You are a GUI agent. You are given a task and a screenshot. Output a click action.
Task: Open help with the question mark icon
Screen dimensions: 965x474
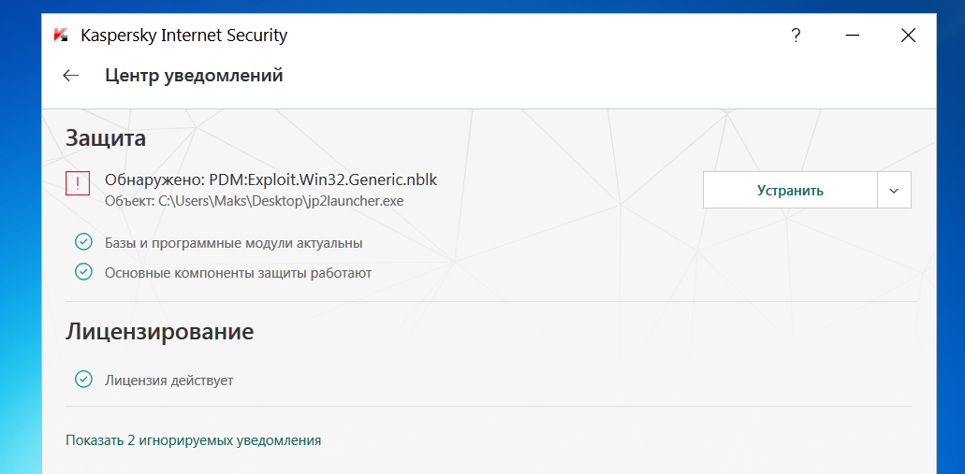pos(796,36)
